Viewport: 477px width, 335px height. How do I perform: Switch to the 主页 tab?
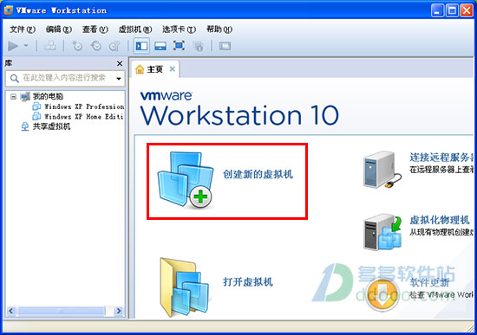pyautogui.click(x=155, y=69)
